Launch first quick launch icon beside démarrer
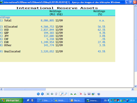The width and height of the screenshot is (137, 103). 28,100
